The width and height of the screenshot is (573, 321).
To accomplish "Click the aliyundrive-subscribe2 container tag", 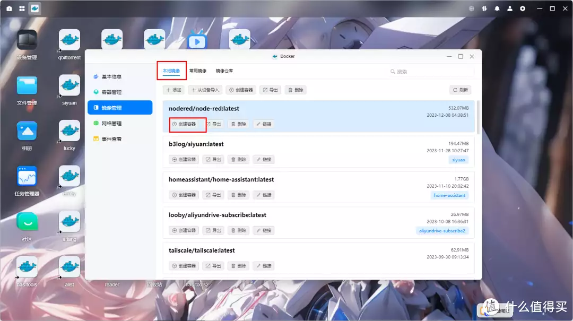I will click(442, 231).
